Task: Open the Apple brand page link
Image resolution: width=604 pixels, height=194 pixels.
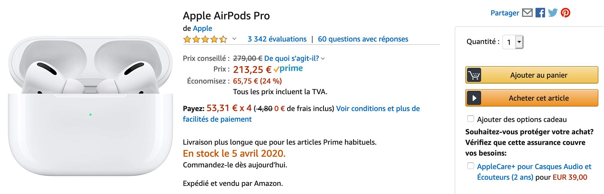Action: pyautogui.click(x=202, y=28)
